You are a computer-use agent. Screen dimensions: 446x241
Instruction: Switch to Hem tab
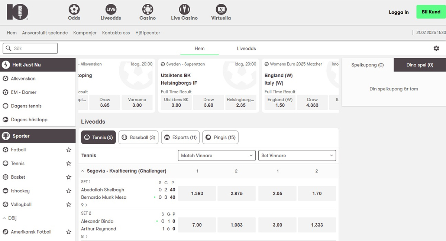tap(200, 49)
